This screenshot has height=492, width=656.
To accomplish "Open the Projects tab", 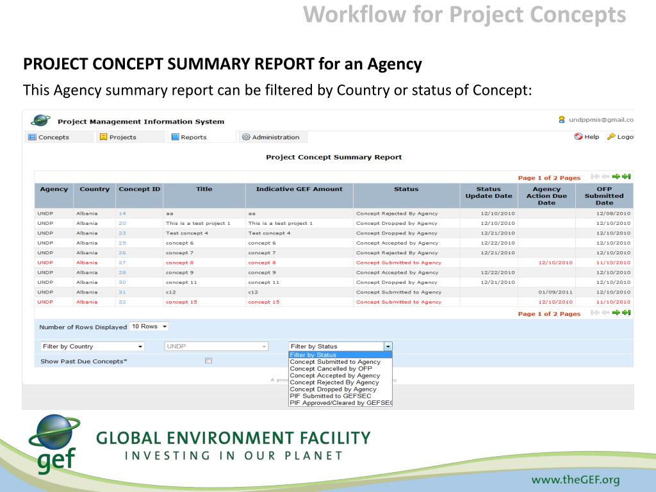I will (131, 137).
